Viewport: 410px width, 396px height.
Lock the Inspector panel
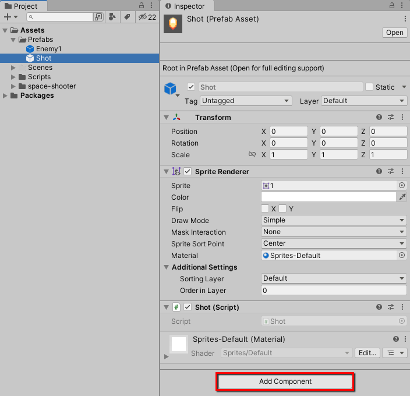pos(392,5)
